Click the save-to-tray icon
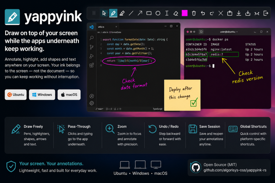Screen dimensions: 275x183 pyautogui.click(x=248, y=13)
